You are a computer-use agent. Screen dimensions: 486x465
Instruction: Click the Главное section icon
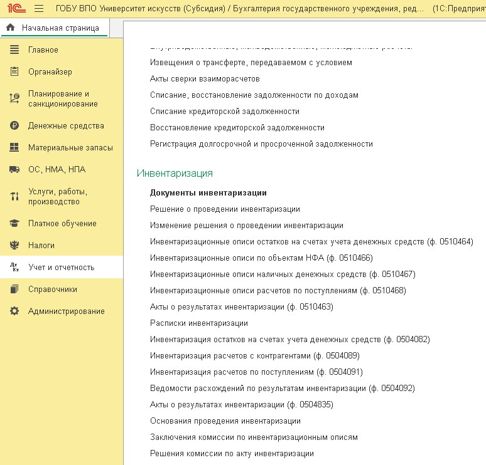tap(14, 50)
